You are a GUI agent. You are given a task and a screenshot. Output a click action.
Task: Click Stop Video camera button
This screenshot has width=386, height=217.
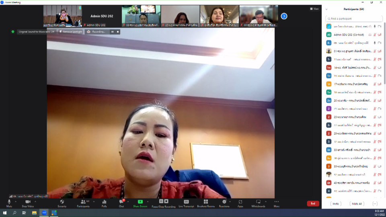click(28, 203)
